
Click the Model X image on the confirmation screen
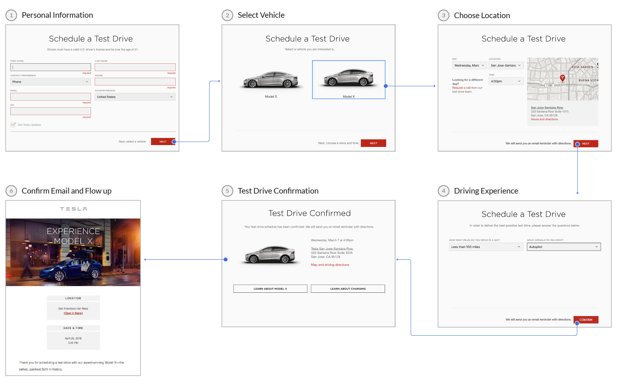point(270,255)
